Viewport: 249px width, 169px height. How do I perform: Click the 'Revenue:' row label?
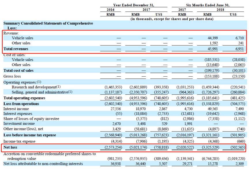11,33
